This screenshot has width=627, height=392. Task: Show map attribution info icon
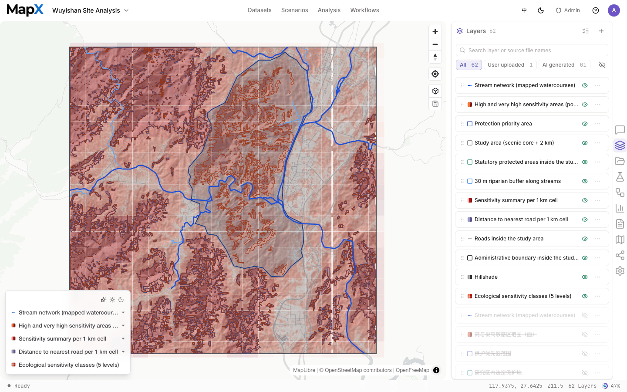[x=436, y=370]
